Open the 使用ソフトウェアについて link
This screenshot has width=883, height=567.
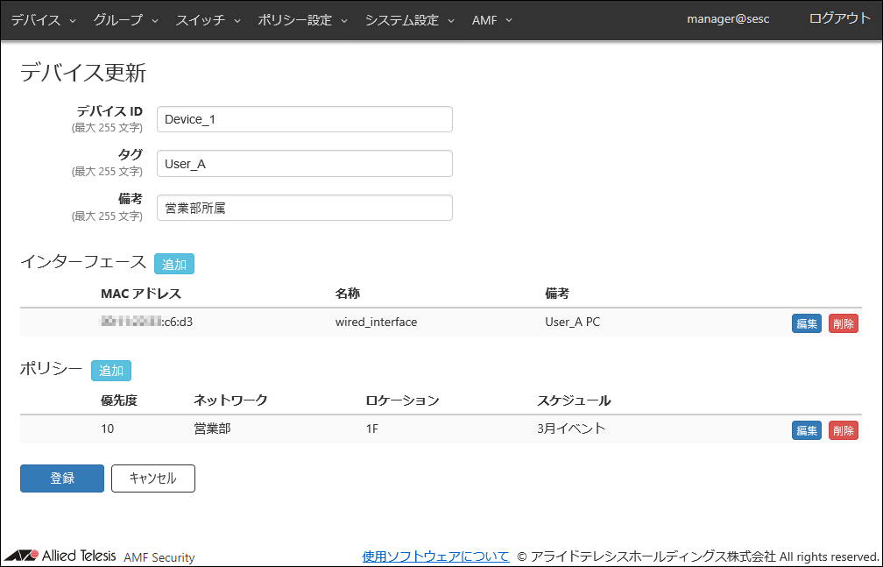pos(435,556)
